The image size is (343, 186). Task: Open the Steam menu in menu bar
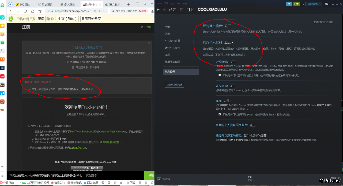[159, 3]
